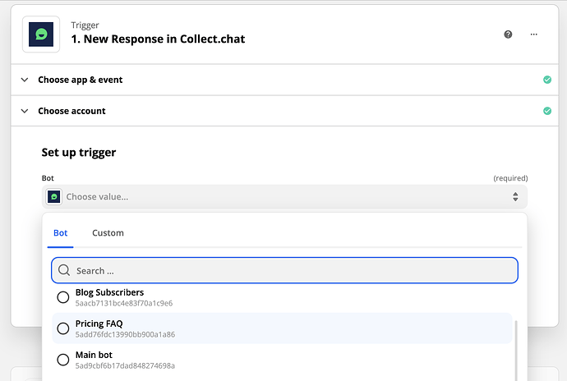The image size is (567, 381).
Task: Click the magnifier icon in the search box
Action: (x=64, y=270)
